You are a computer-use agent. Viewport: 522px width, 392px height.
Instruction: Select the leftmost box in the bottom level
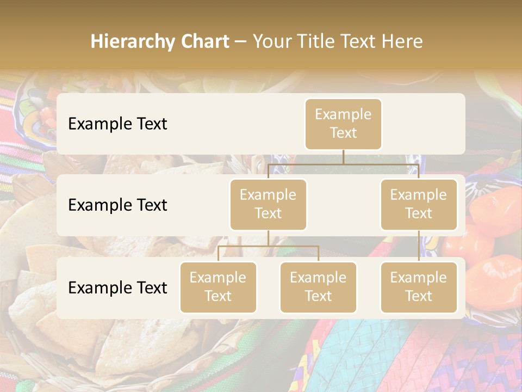click(x=218, y=287)
